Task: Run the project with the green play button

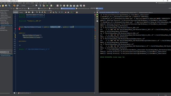Action: click(x=47, y=6)
